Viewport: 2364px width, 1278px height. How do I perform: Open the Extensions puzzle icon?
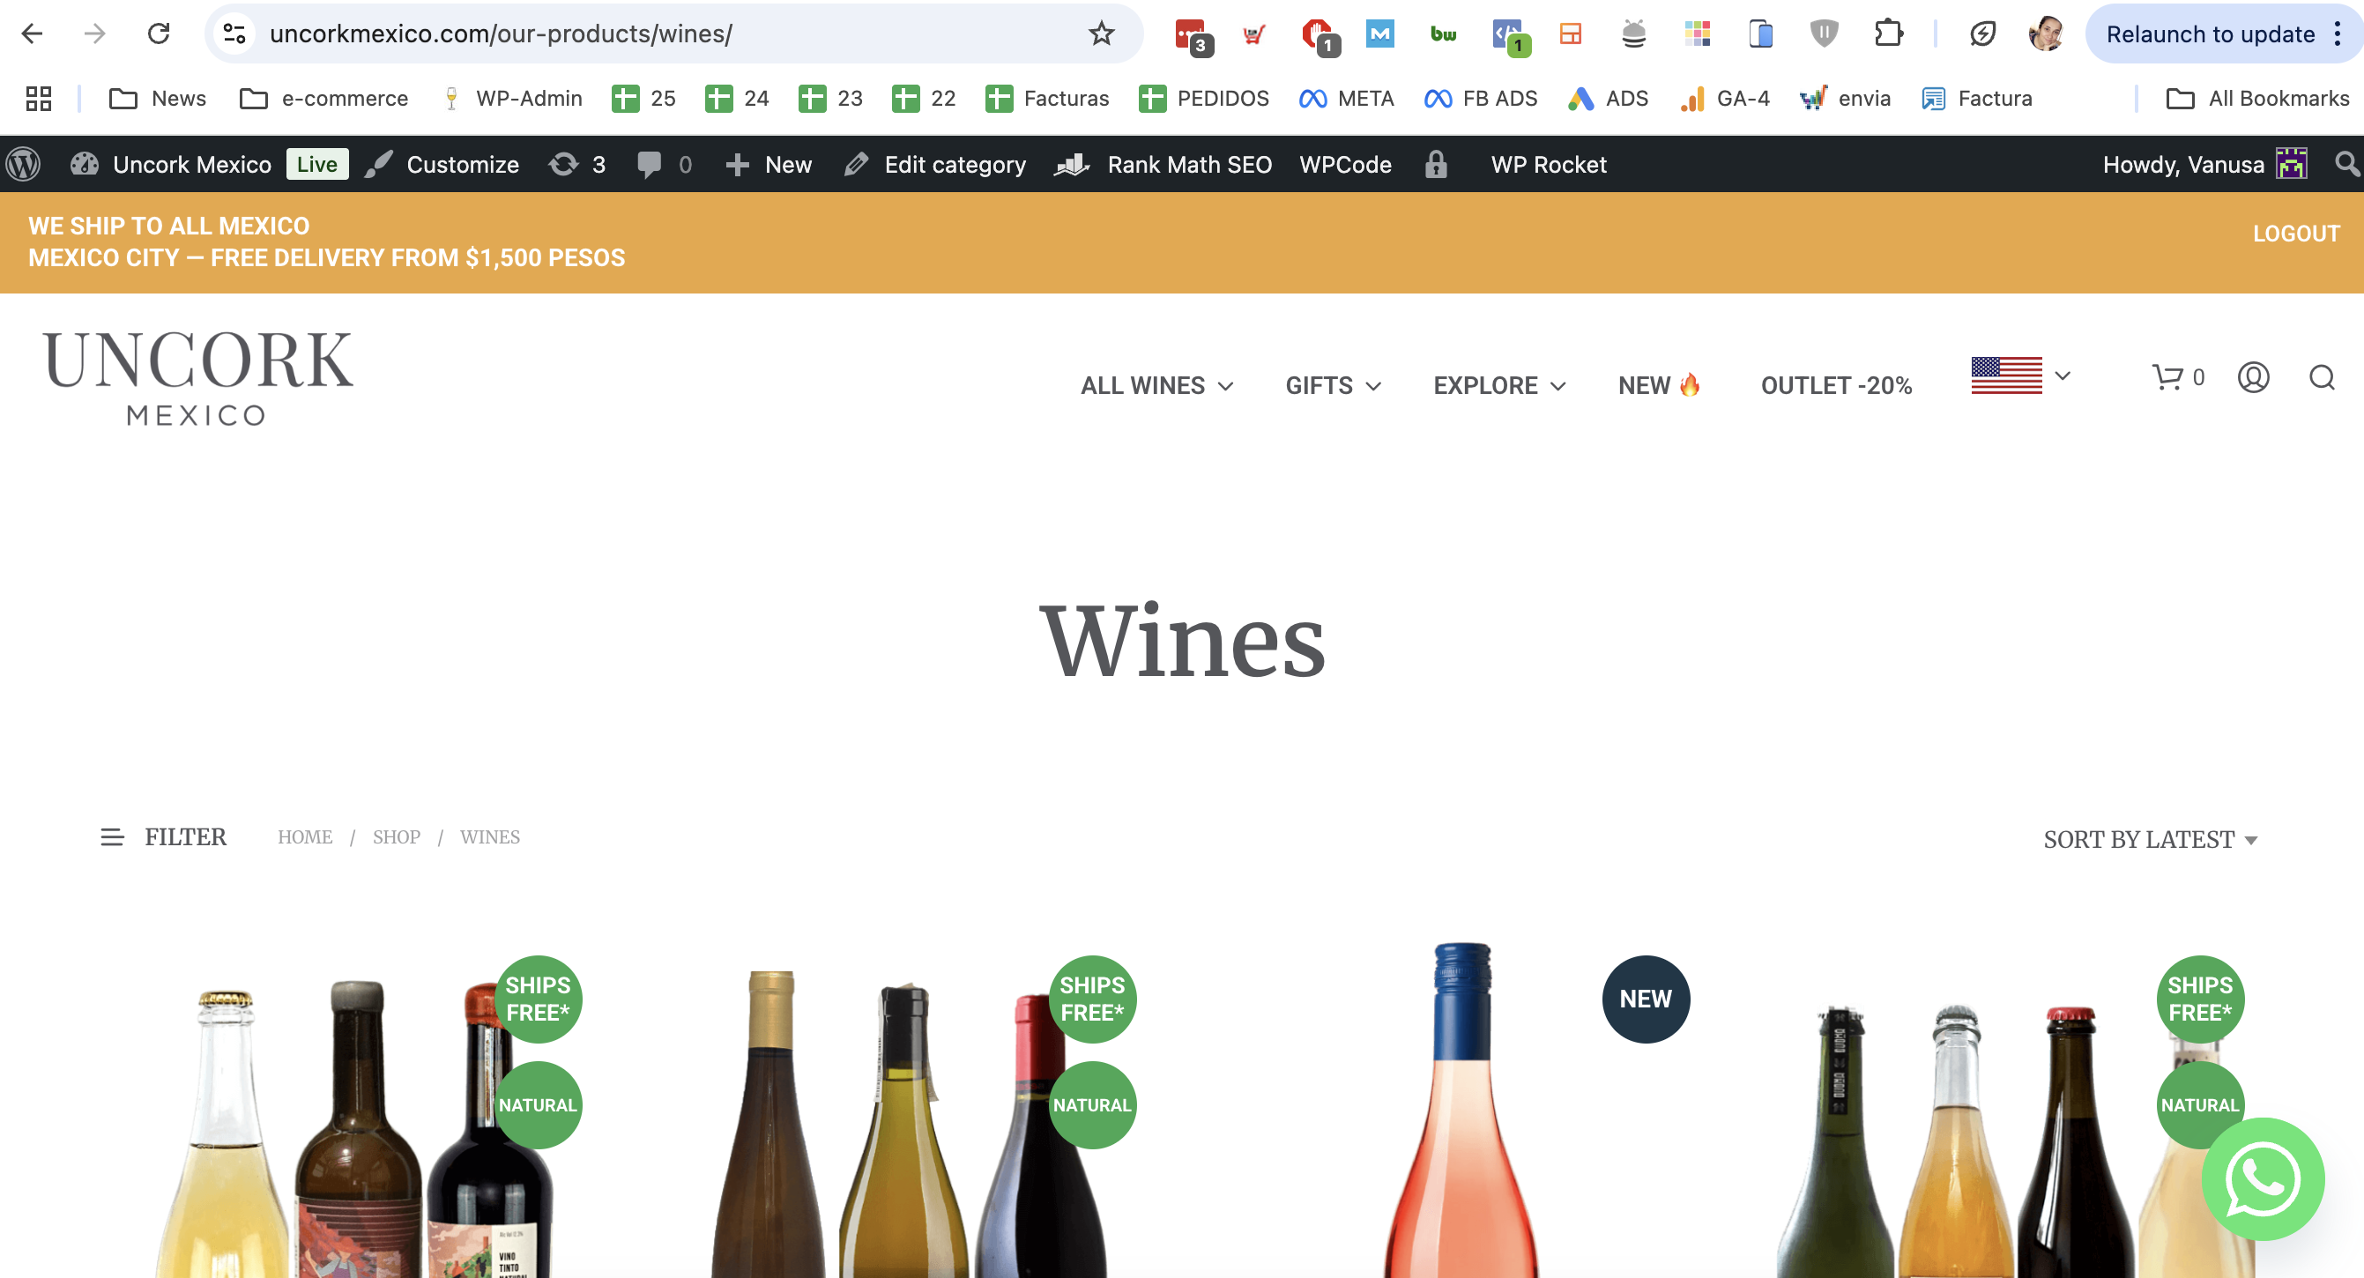coord(1888,34)
